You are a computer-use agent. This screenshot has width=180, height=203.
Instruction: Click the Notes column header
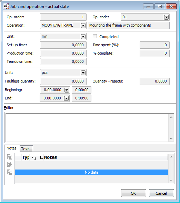[x=106, y=157]
